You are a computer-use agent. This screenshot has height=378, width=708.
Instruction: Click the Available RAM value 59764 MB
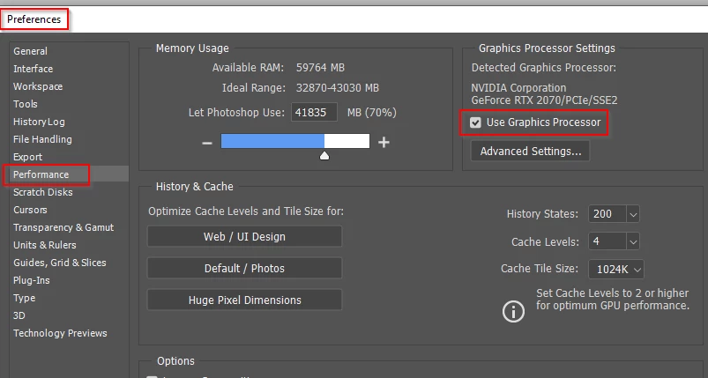(321, 68)
